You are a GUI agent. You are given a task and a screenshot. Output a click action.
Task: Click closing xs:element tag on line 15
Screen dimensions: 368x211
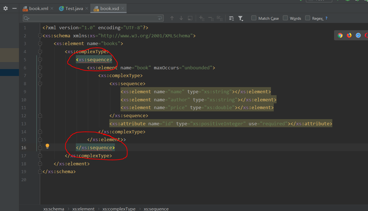click(105, 139)
